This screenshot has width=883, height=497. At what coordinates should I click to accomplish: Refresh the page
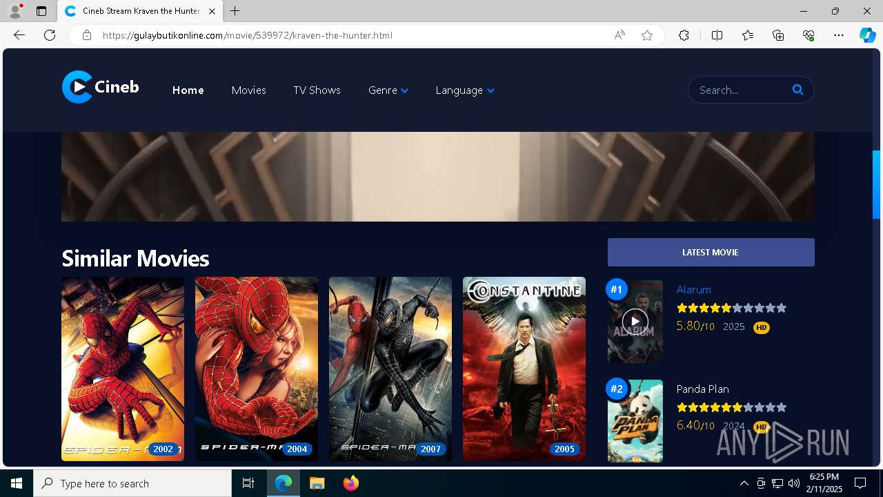pos(50,35)
